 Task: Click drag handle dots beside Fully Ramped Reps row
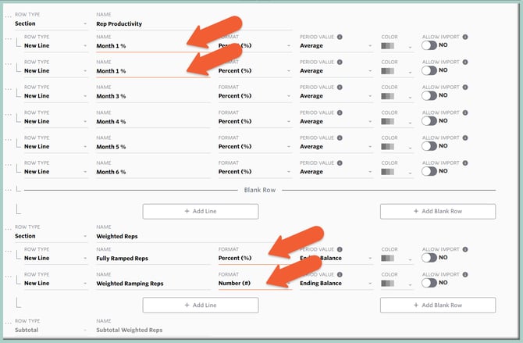click(x=7, y=253)
